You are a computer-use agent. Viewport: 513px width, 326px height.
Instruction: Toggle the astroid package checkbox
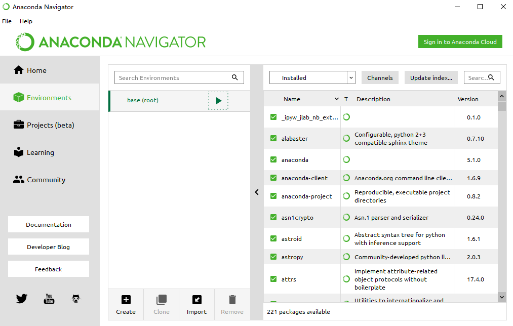[273, 239]
